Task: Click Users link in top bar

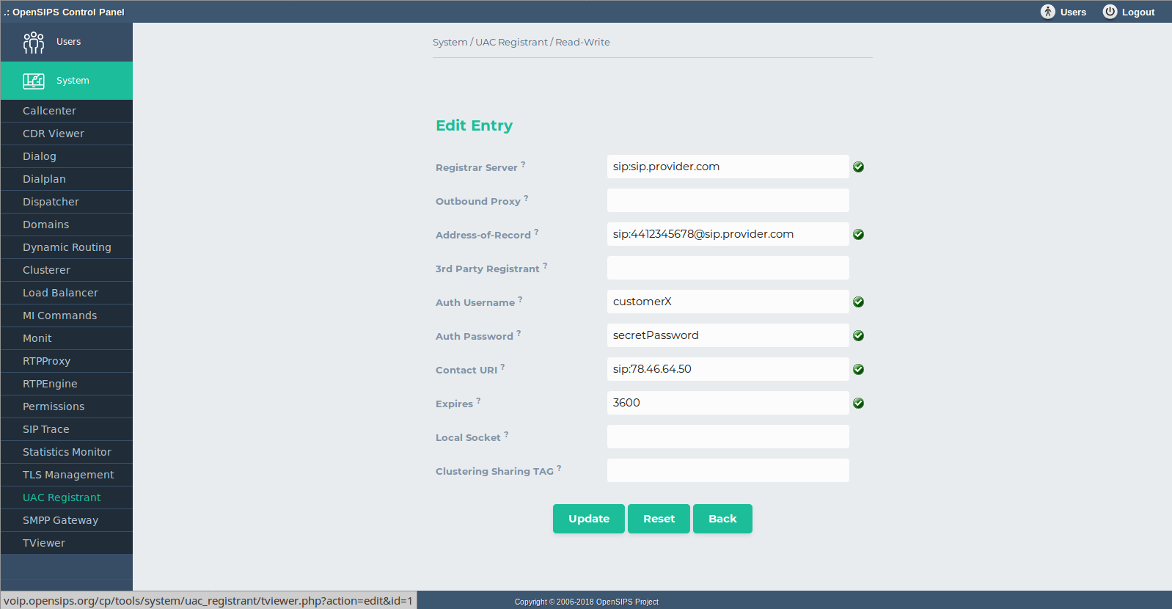Action: (1073, 12)
